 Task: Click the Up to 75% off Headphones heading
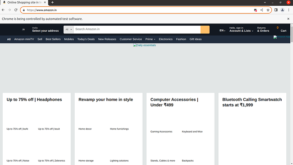click(x=34, y=100)
